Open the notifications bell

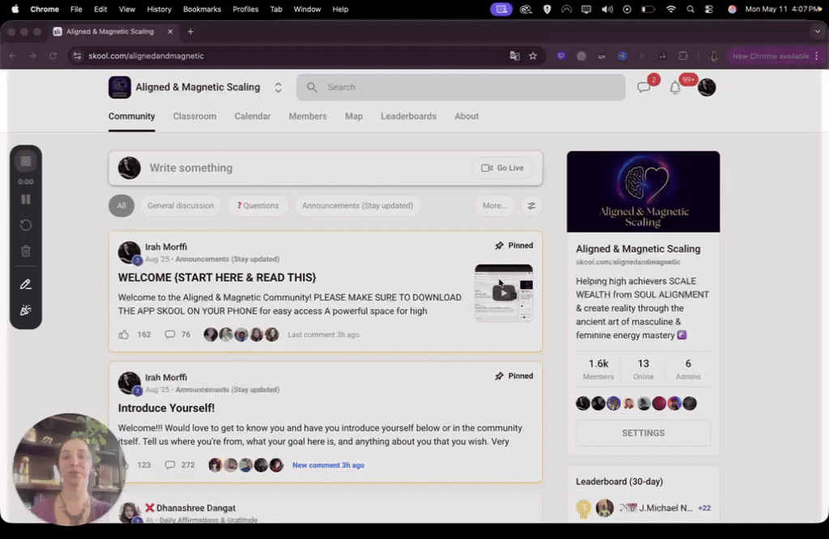tap(675, 87)
